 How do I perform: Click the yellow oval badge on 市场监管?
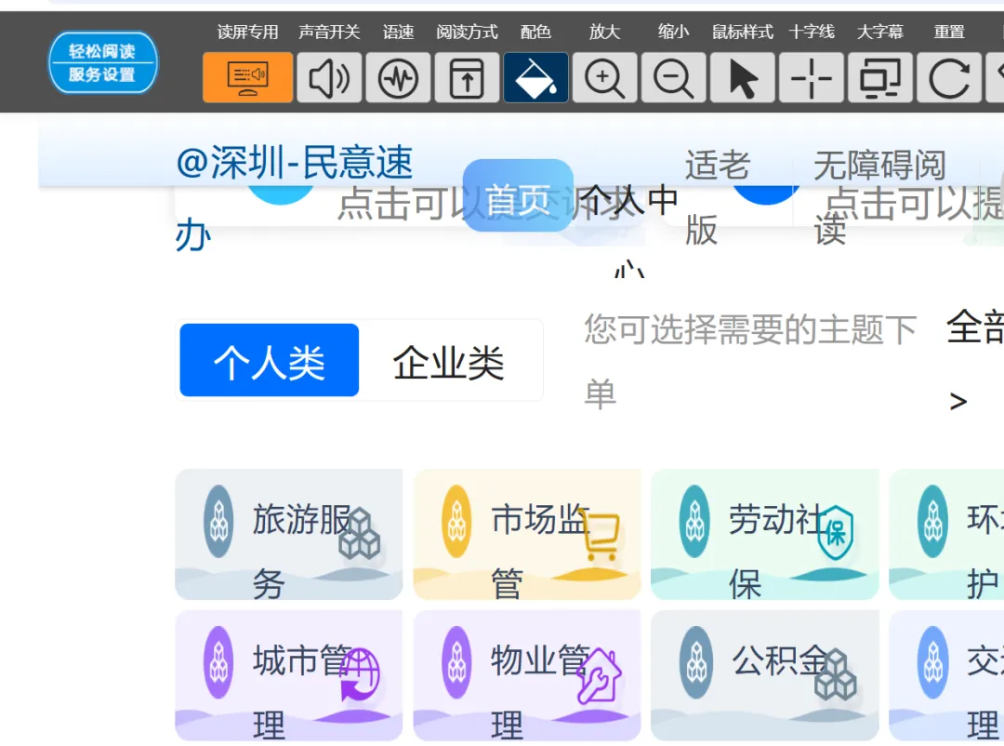pos(456,521)
